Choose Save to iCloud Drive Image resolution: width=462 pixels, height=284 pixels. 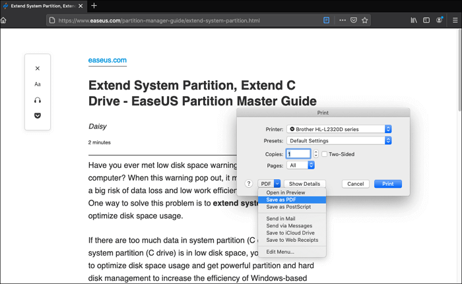[292, 233]
